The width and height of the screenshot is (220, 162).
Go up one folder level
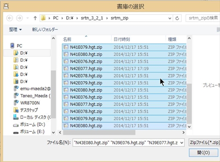[35, 18]
